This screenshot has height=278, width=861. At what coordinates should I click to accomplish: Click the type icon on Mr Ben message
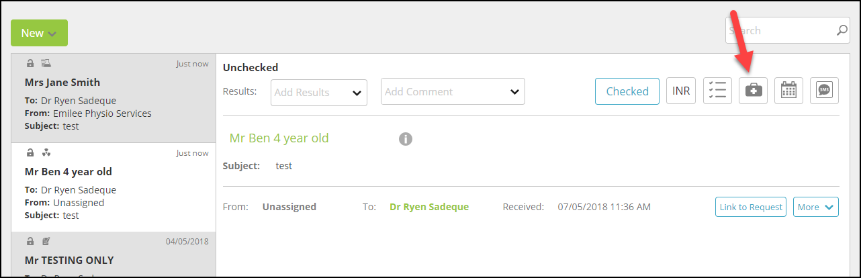point(46,153)
